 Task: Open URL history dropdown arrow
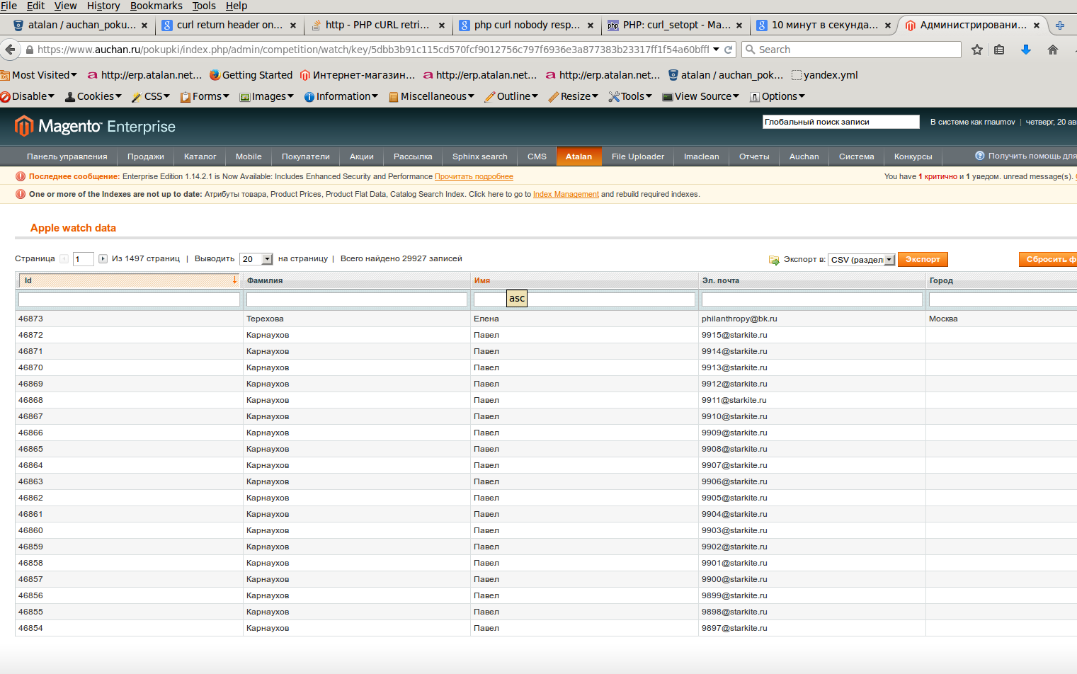716,50
